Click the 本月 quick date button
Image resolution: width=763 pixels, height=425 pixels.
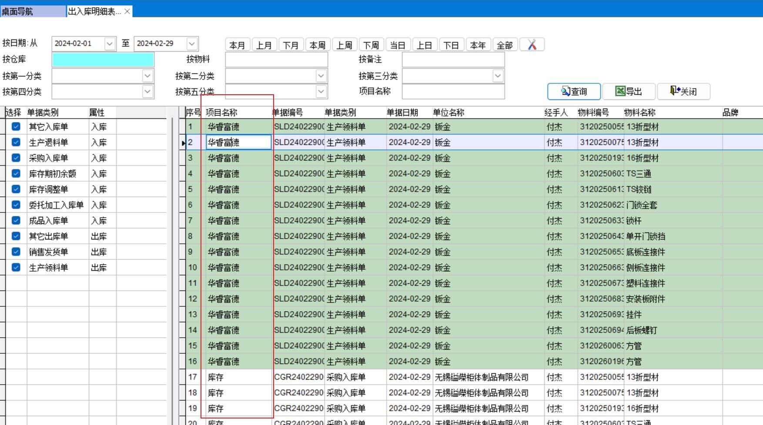point(237,45)
